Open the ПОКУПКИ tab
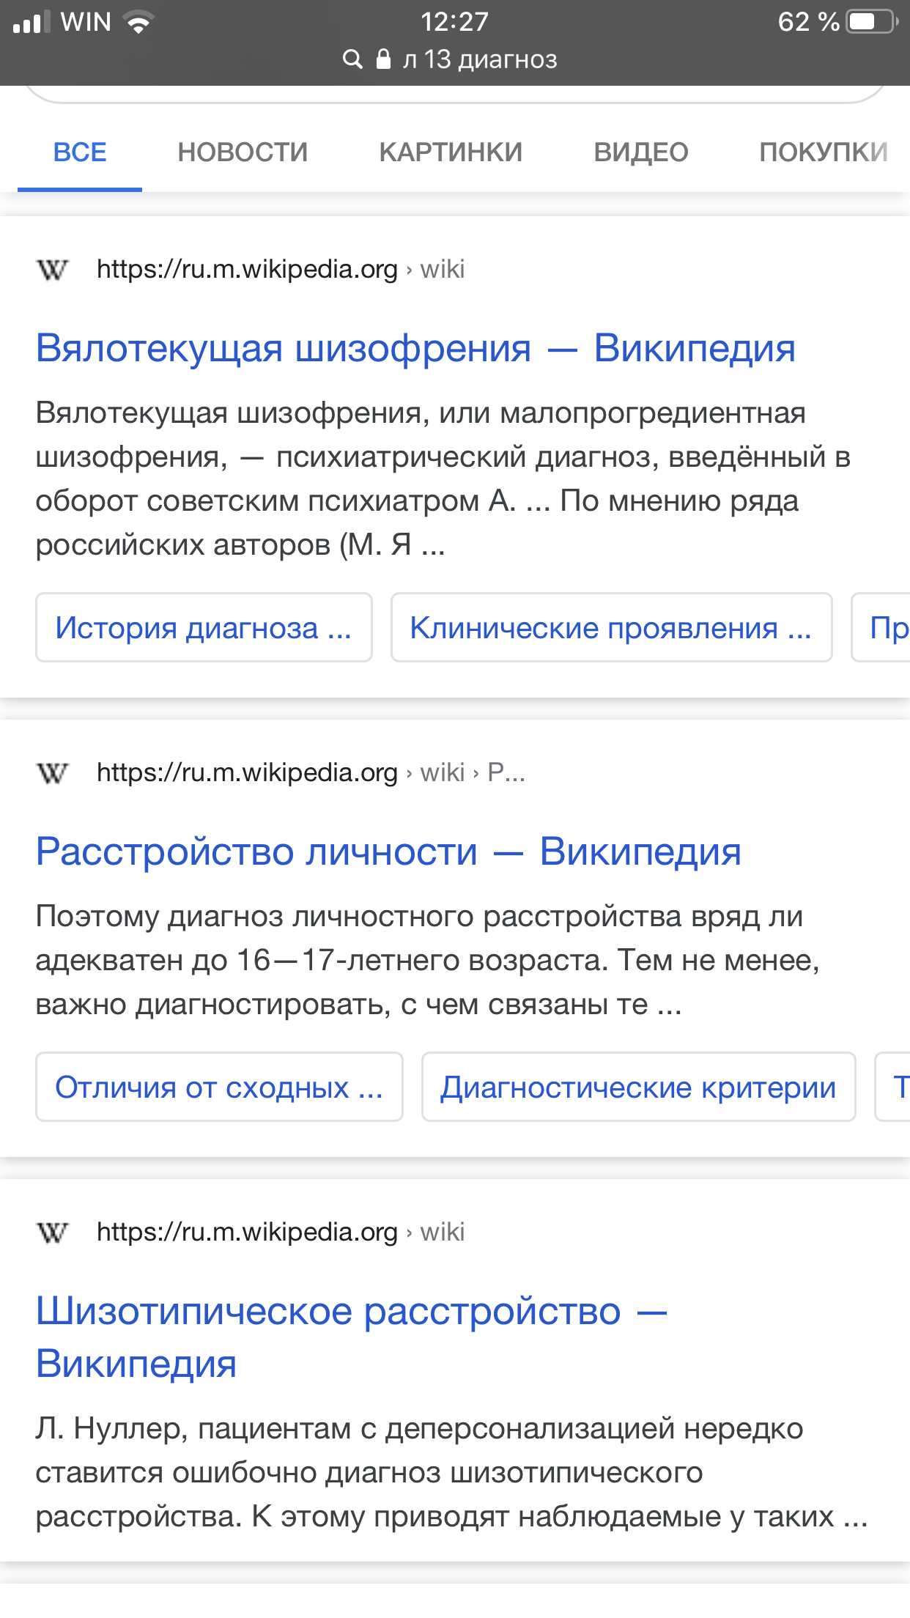The height and width of the screenshot is (1618, 910). coord(824,152)
